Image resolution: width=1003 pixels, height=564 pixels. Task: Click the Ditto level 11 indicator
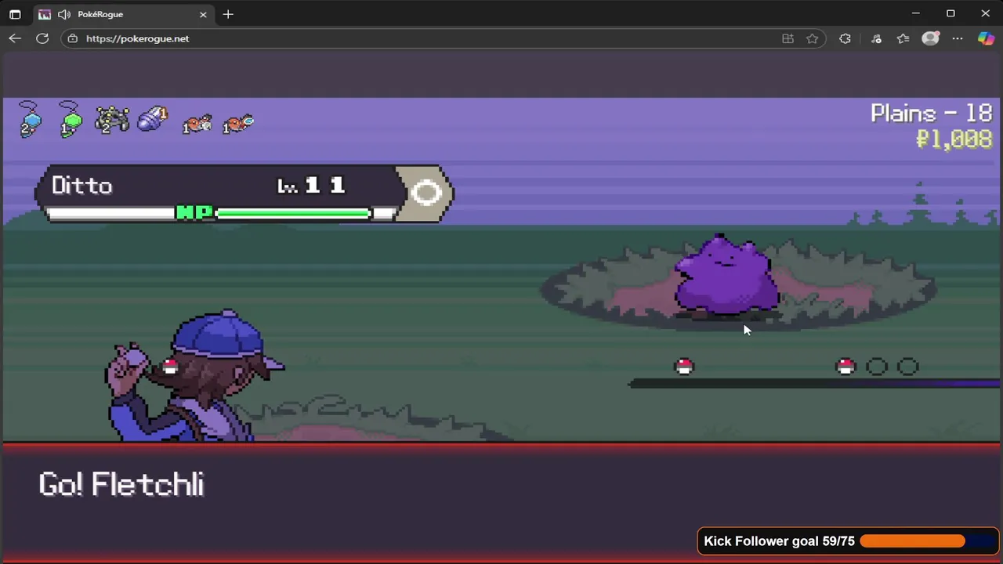tap(311, 186)
